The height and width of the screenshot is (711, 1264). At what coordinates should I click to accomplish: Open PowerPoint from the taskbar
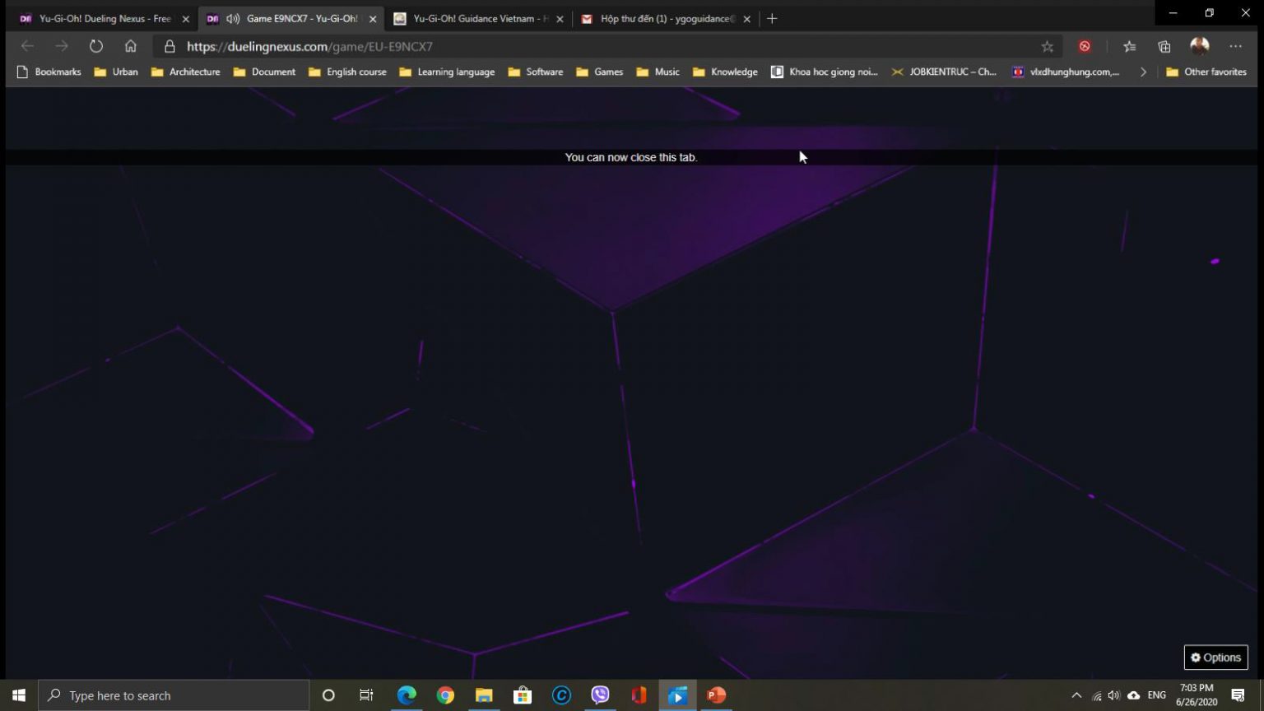(715, 695)
